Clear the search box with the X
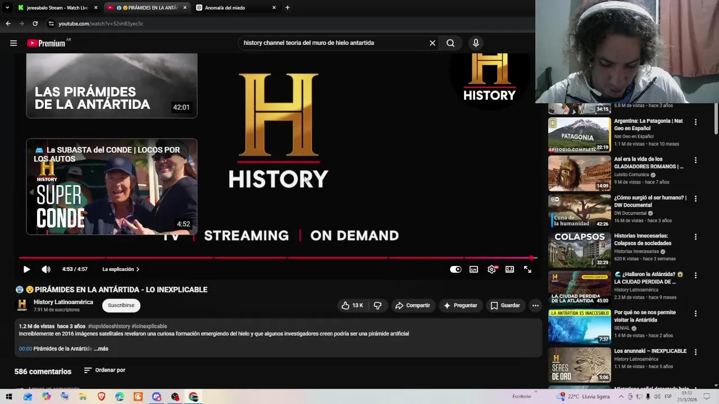The image size is (719, 404). [x=433, y=43]
